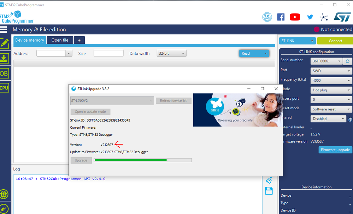Open the CPU panel icon
The height and width of the screenshot is (214, 353).
point(4,88)
